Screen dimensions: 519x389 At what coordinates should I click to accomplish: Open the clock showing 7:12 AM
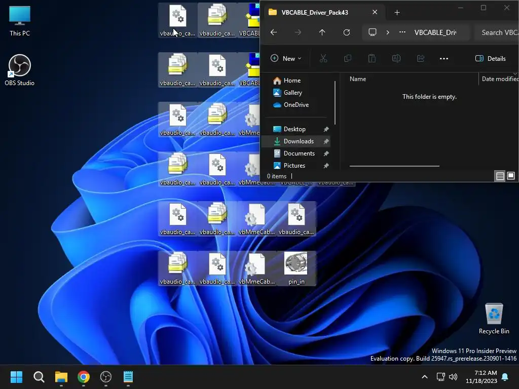[481, 377]
